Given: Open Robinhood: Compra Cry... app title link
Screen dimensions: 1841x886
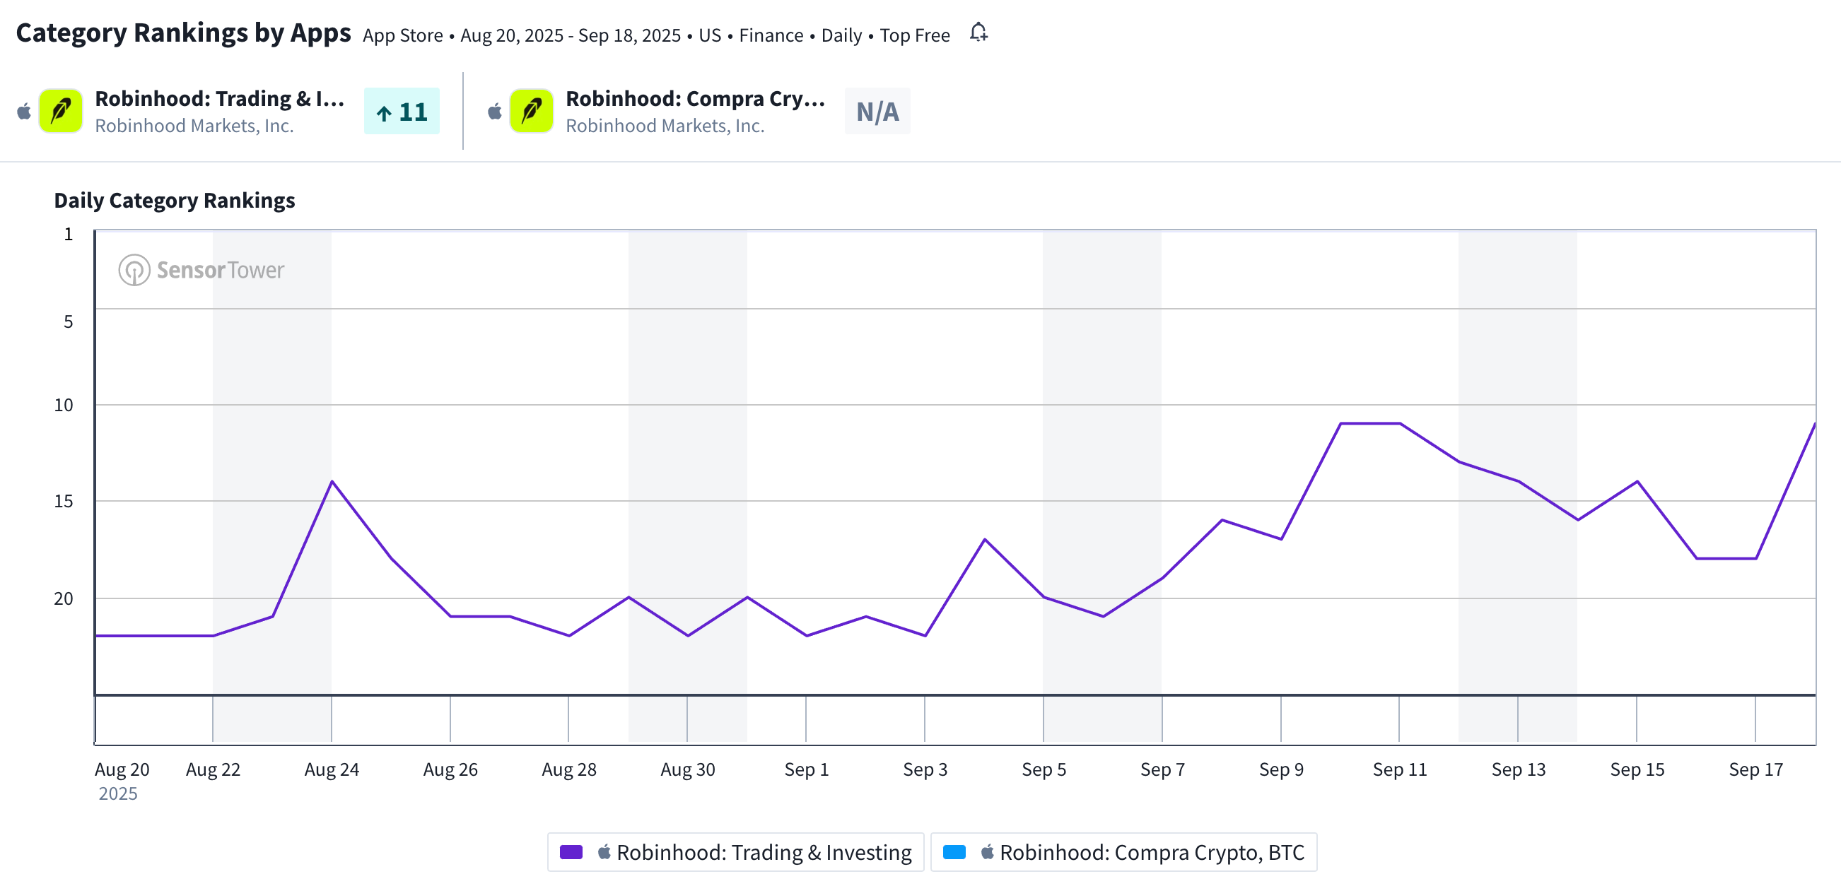Looking at the screenshot, I should click(695, 98).
